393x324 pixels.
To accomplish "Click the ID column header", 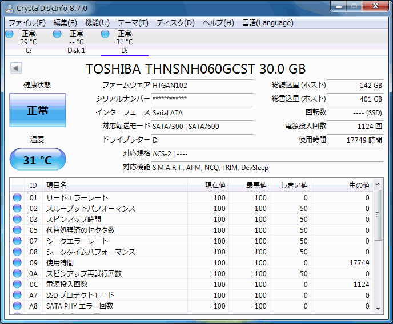I will coord(33,185).
